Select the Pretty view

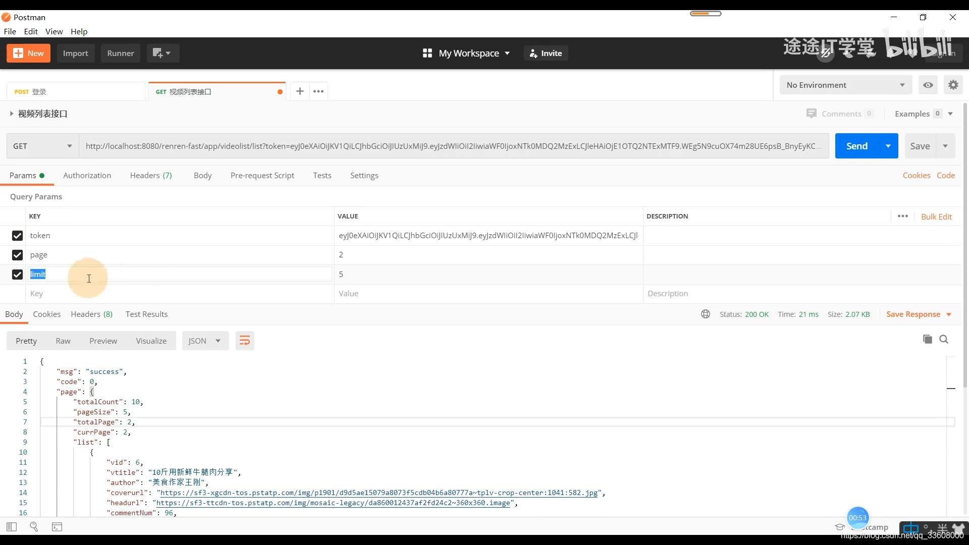pos(26,341)
